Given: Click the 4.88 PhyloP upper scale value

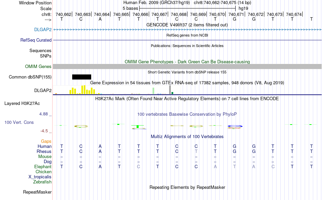Looking at the screenshot, I should pyautogui.click(x=43, y=114).
